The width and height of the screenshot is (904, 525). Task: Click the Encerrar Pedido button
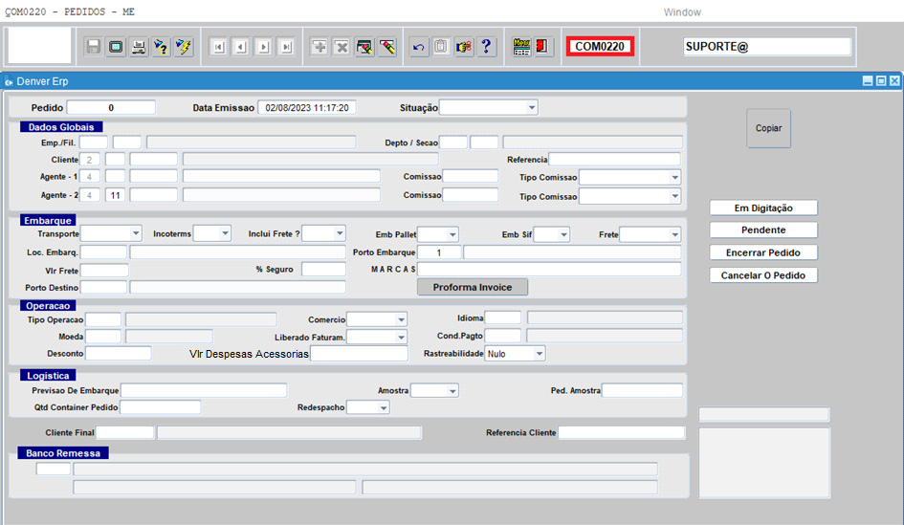[x=763, y=252]
